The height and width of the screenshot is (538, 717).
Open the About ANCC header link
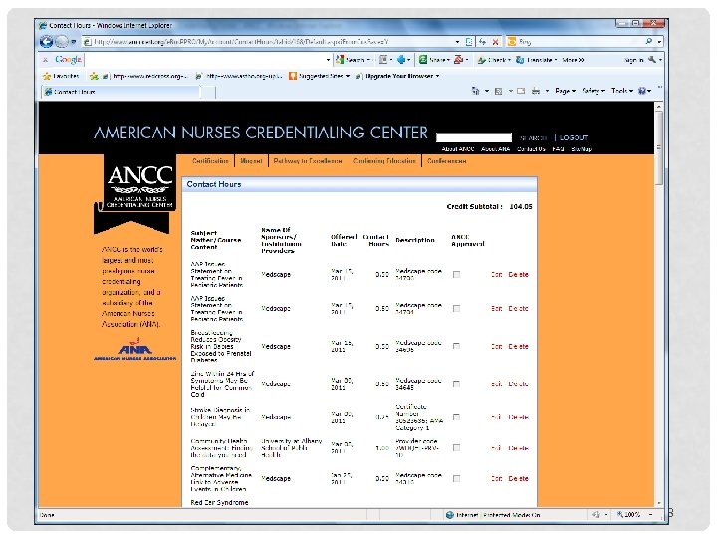[x=458, y=149]
